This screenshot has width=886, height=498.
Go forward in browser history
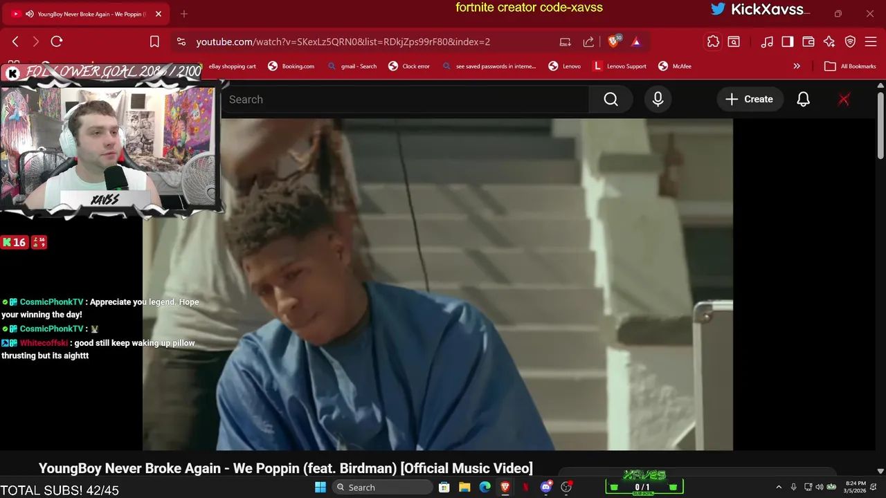(36, 41)
